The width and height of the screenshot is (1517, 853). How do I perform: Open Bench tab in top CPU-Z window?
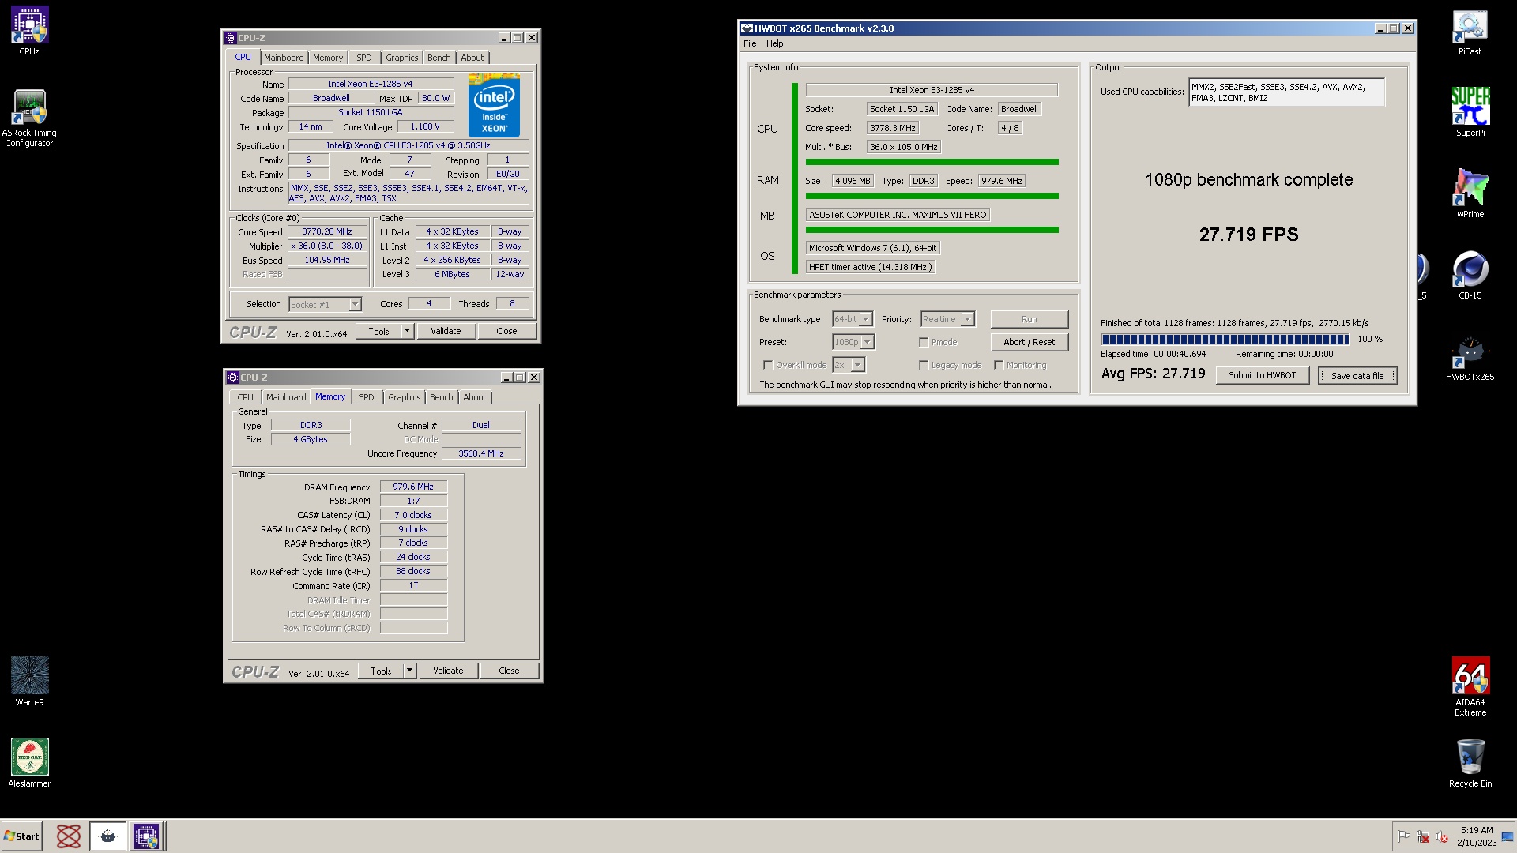tap(439, 58)
